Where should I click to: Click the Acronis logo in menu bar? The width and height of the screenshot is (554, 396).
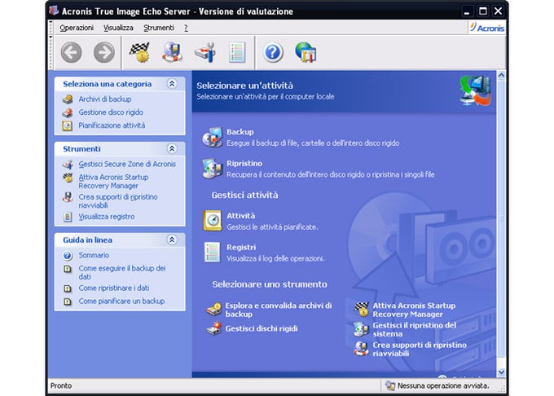tap(487, 28)
